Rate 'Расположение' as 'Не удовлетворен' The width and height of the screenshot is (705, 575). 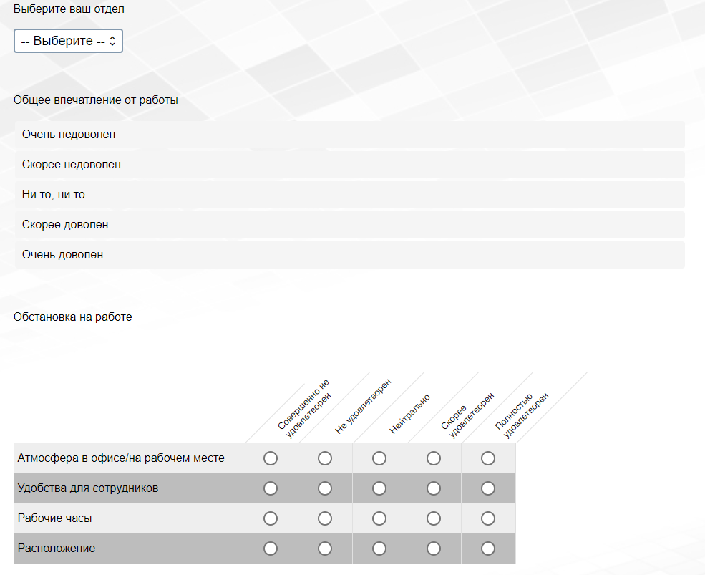[x=325, y=549]
